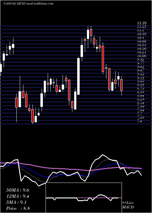Click the '50MA : 9.6' readout

[x=18, y=190]
